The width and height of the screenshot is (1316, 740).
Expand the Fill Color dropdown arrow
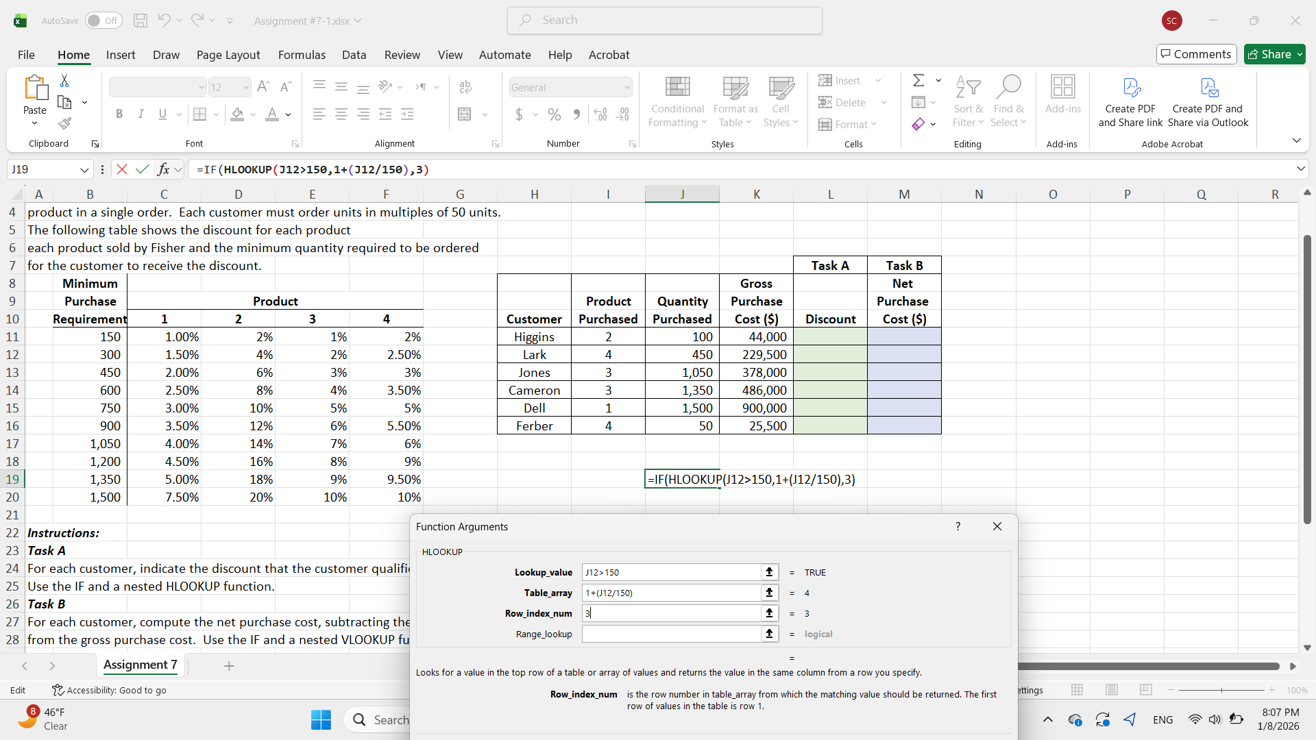[x=252, y=114]
